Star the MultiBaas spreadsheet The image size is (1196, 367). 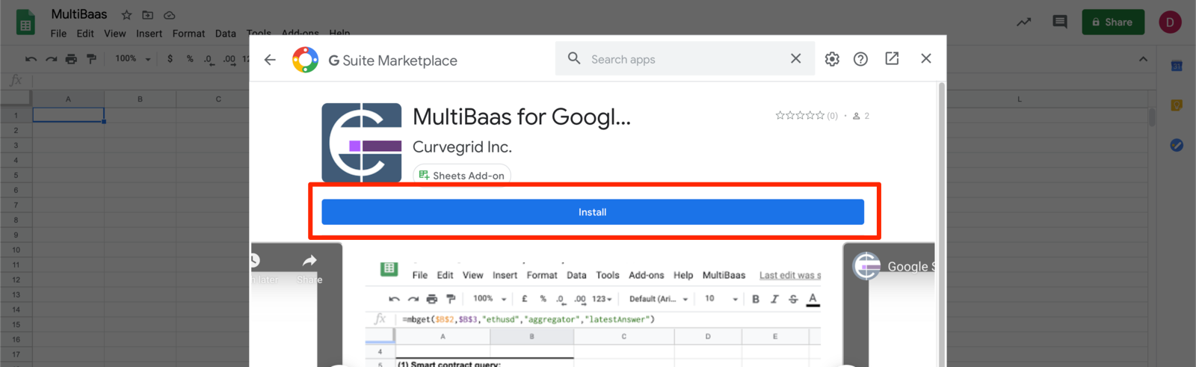[x=126, y=15]
